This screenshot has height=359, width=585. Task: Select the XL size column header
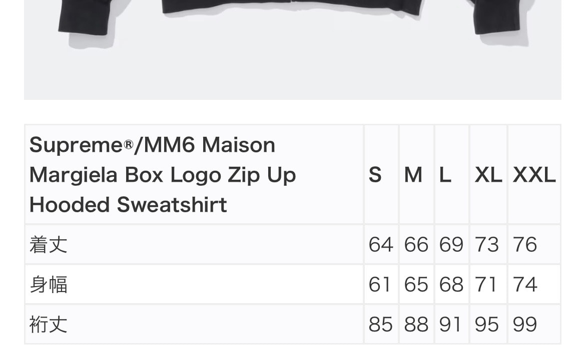[x=488, y=175]
